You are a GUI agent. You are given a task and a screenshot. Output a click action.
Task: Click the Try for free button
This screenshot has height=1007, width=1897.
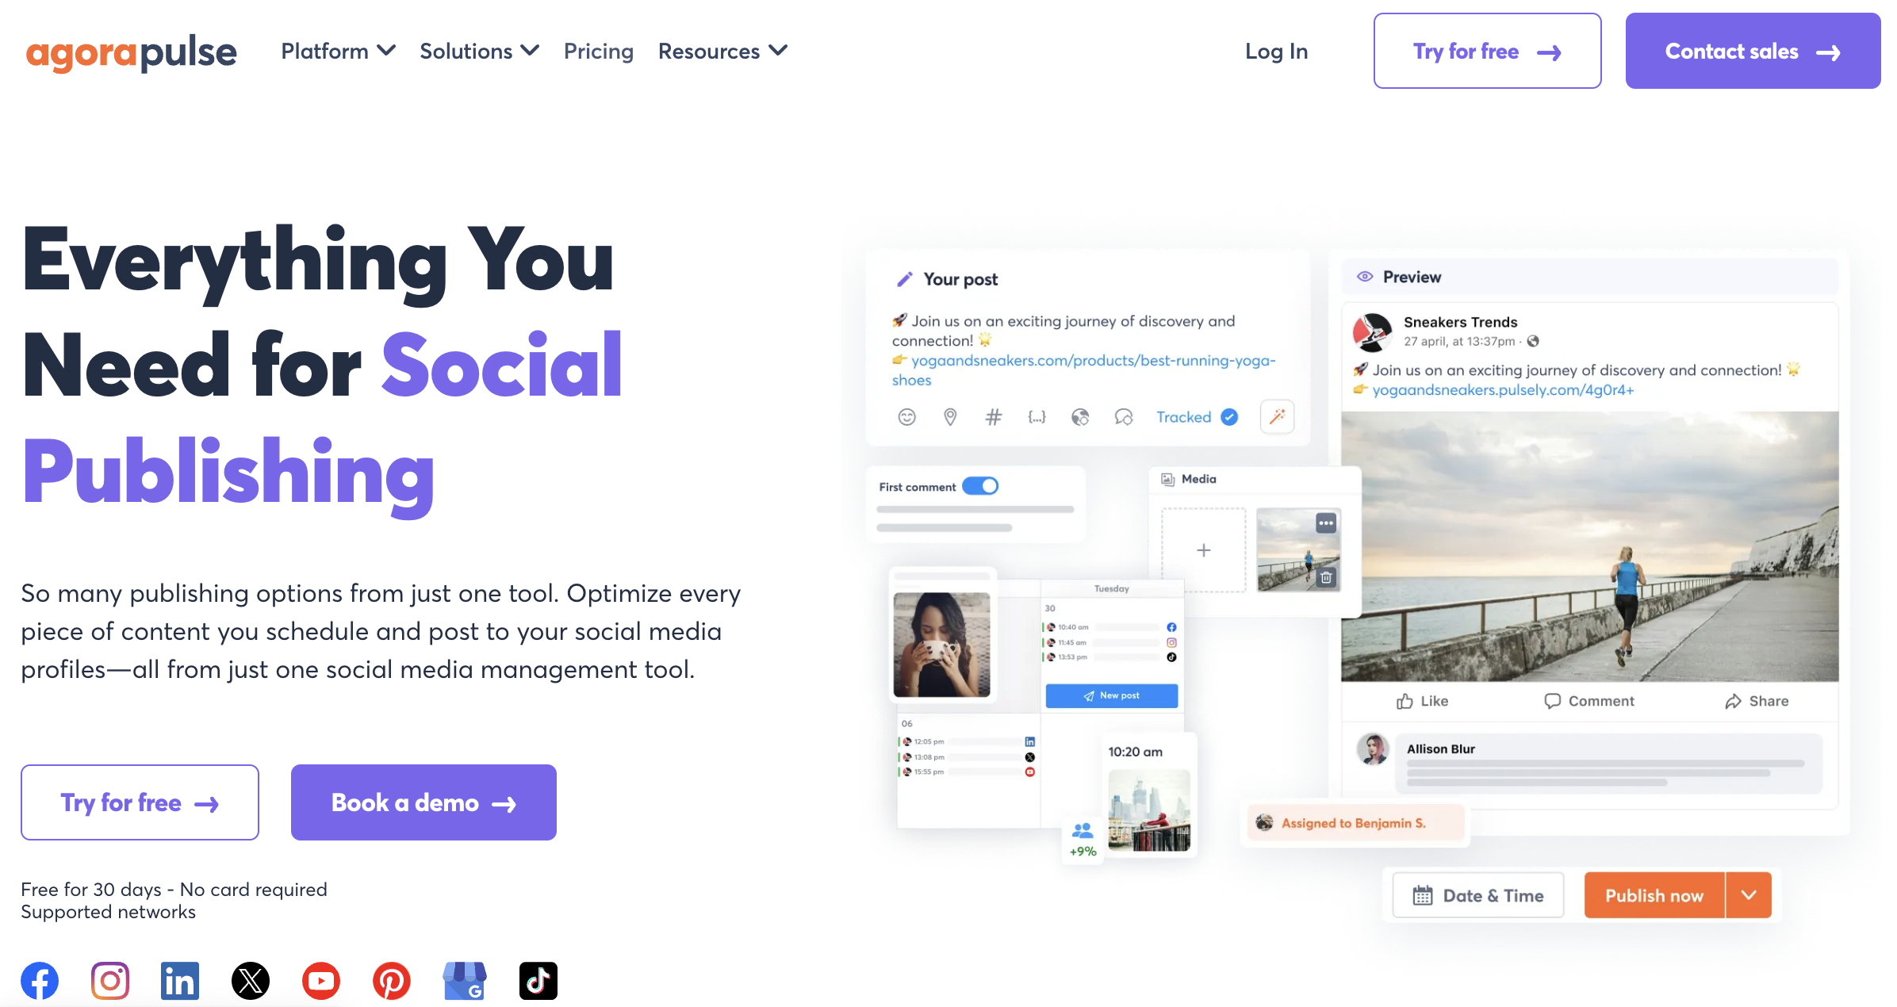click(1485, 52)
